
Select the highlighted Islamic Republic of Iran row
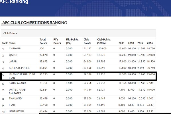click(22, 76)
